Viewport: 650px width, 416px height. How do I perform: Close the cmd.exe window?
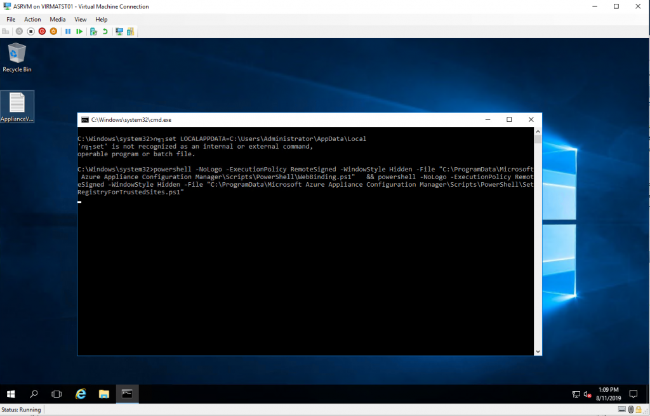pos(531,119)
